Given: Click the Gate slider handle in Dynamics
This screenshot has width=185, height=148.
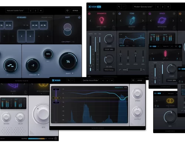Looking at the screenshot, I should pyautogui.click(x=90, y=66).
